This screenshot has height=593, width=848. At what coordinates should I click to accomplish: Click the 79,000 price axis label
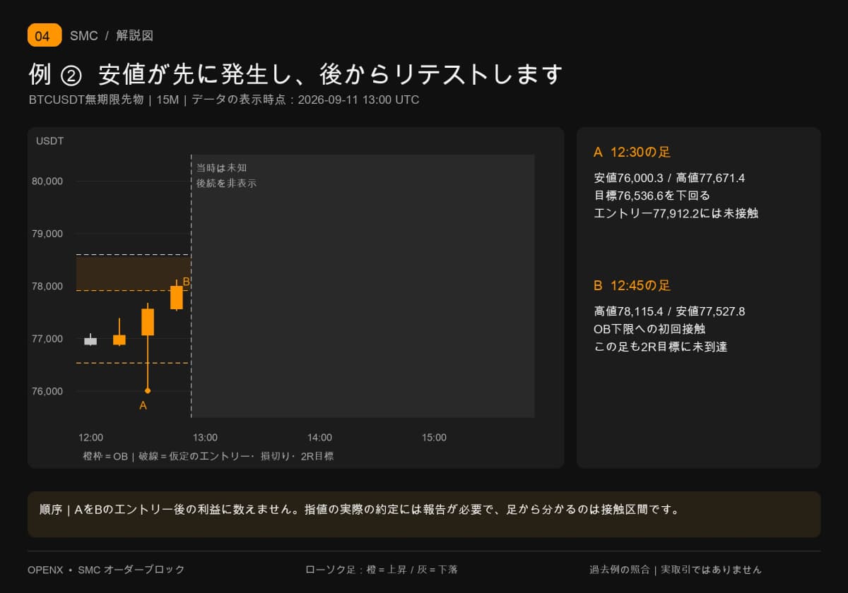click(x=47, y=234)
